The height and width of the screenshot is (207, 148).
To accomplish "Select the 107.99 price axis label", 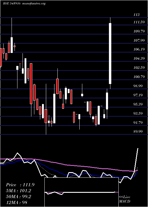I will (139, 41).
